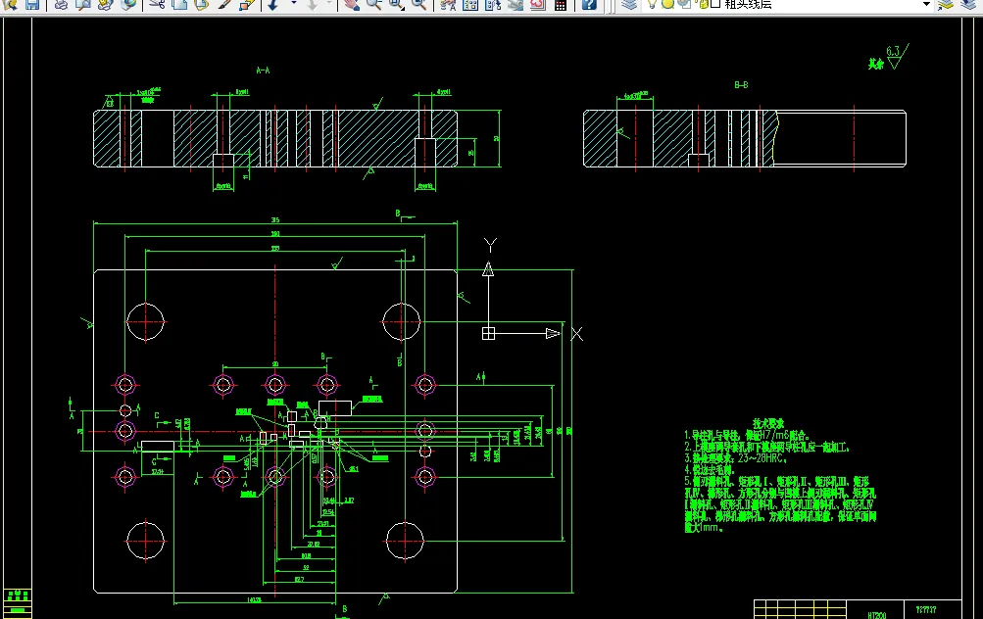
Task: Click the UCS origin square in drawing
Action: point(488,333)
